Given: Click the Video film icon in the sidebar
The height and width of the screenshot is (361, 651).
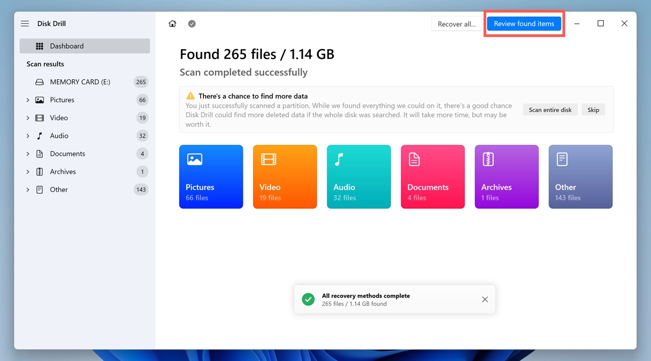Looking at the screenshot, I should click(x=39, y=118).
